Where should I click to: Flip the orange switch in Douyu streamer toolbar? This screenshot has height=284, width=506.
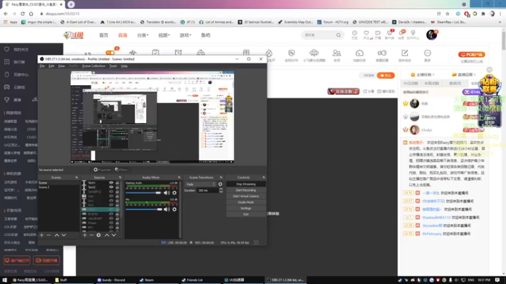[110, 52]
